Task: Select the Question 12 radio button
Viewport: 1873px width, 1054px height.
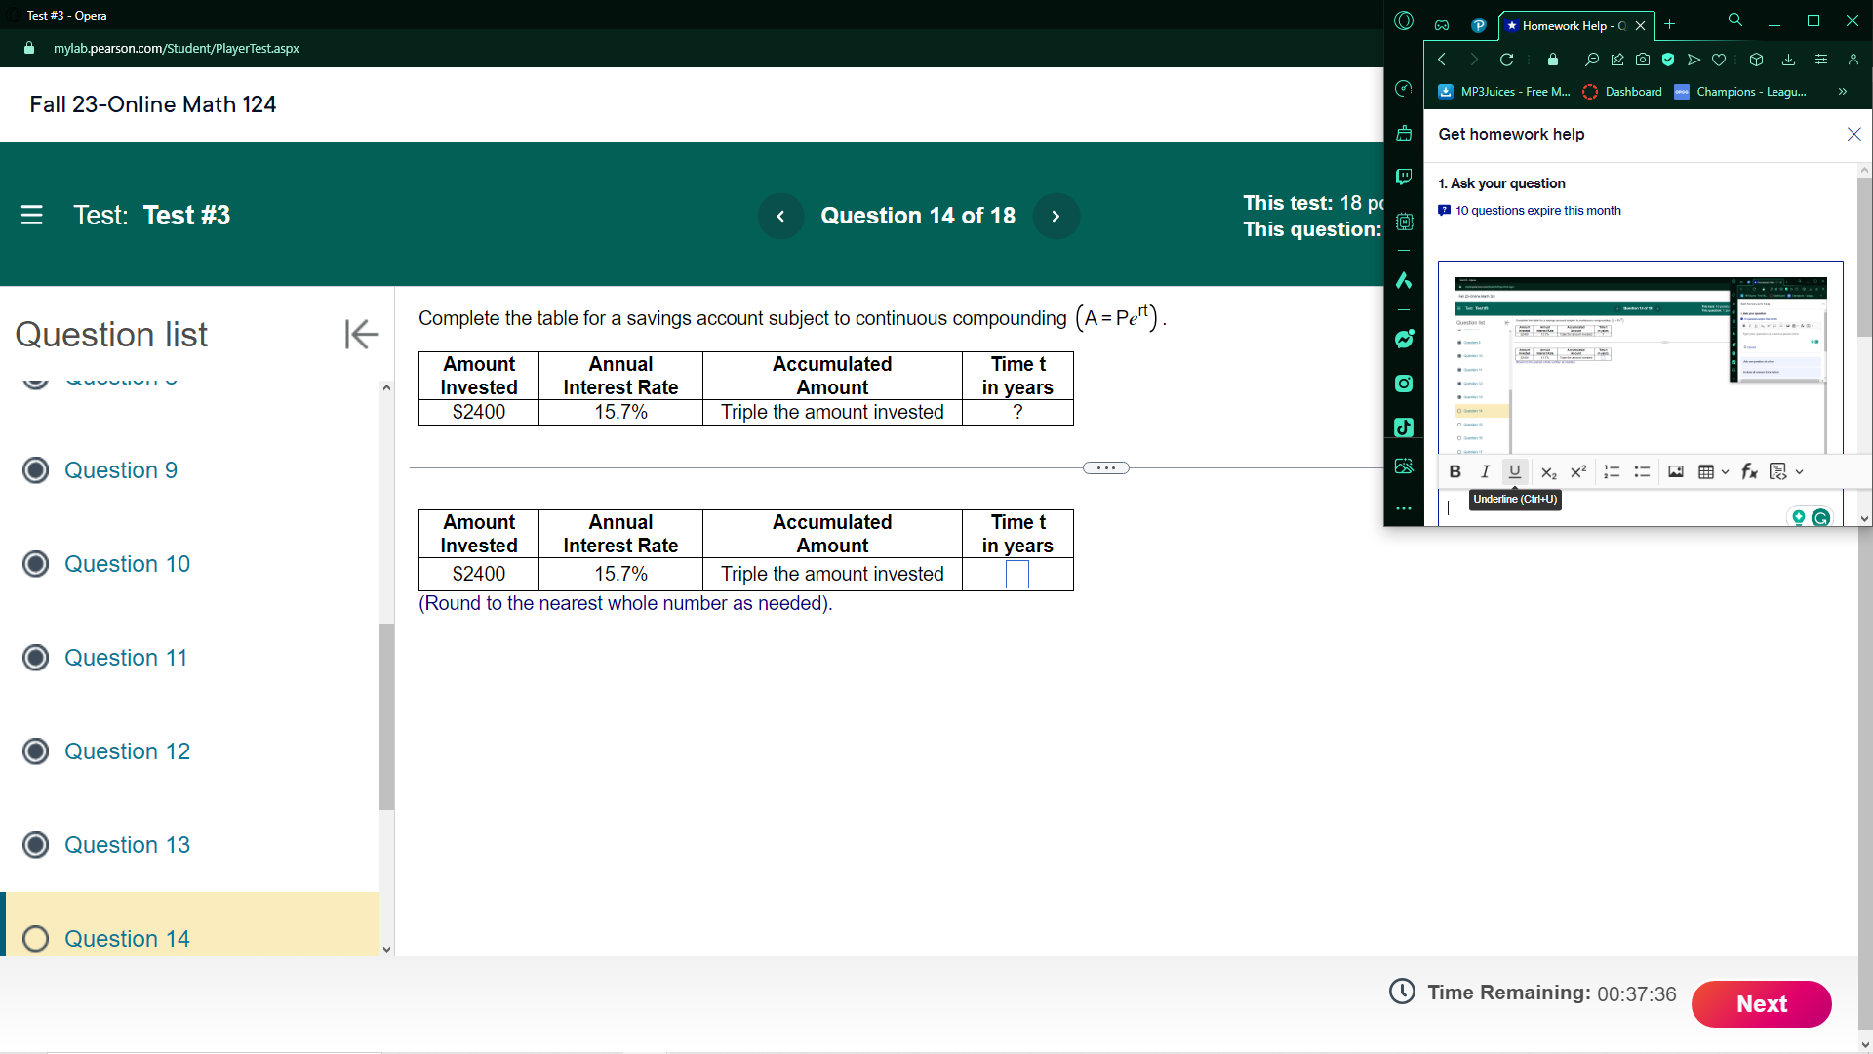Action: (x=36, y=751)
